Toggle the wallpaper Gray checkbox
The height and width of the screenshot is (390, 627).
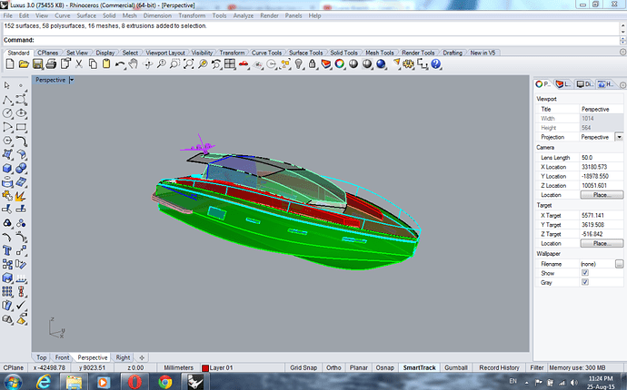click(x=584, y=282)
